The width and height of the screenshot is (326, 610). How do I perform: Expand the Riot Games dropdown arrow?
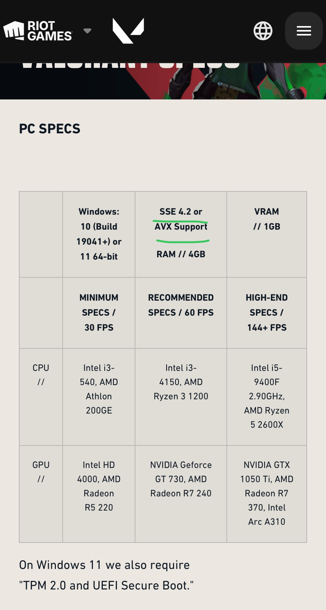(x=87, y=31)
